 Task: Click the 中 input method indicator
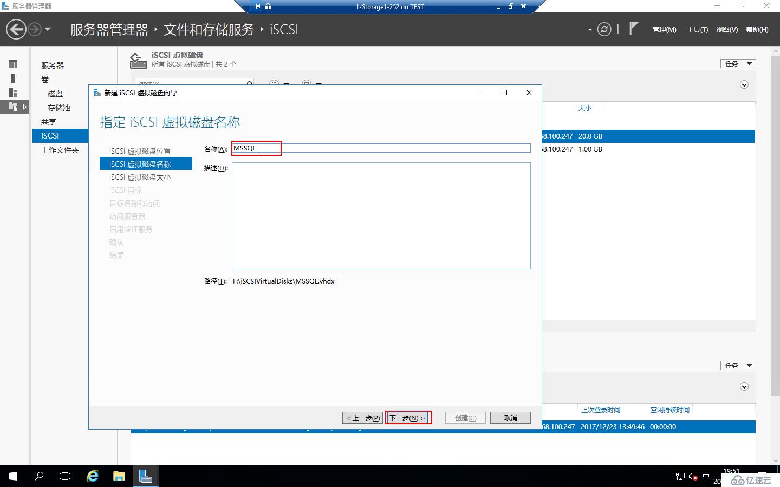706,476
